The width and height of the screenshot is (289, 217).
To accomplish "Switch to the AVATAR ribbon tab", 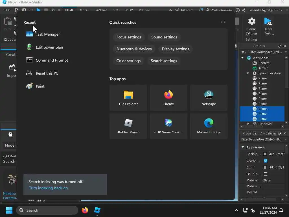I will pos(101,10).
